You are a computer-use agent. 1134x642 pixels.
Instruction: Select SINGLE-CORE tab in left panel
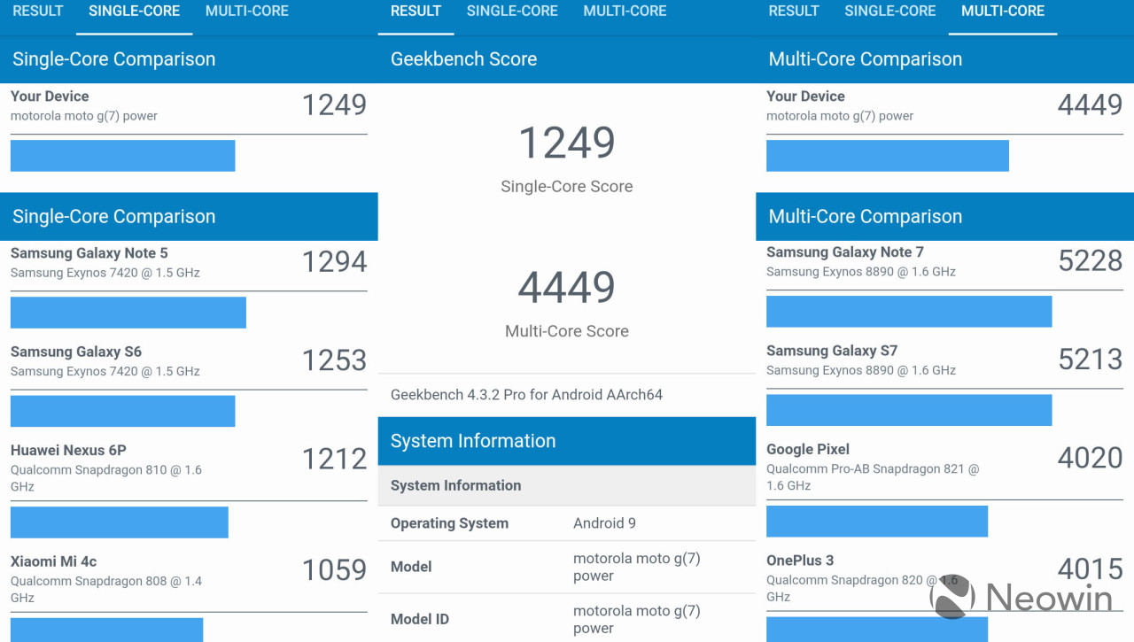coord(134,12)
